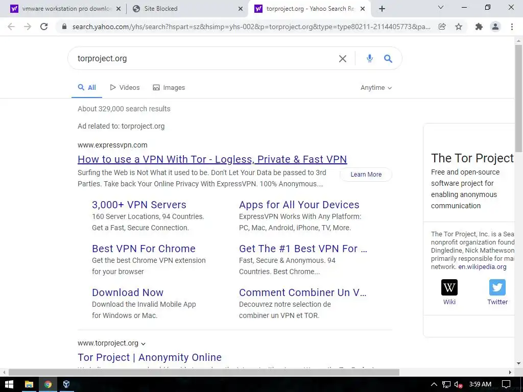Show hidden system tray icons
523x392 pixels.
tap(434, 384)
